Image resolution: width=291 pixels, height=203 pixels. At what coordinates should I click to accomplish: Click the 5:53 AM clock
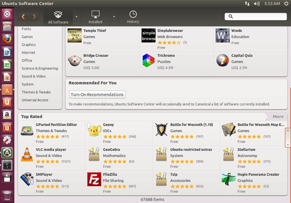click(x=272, y=4)
